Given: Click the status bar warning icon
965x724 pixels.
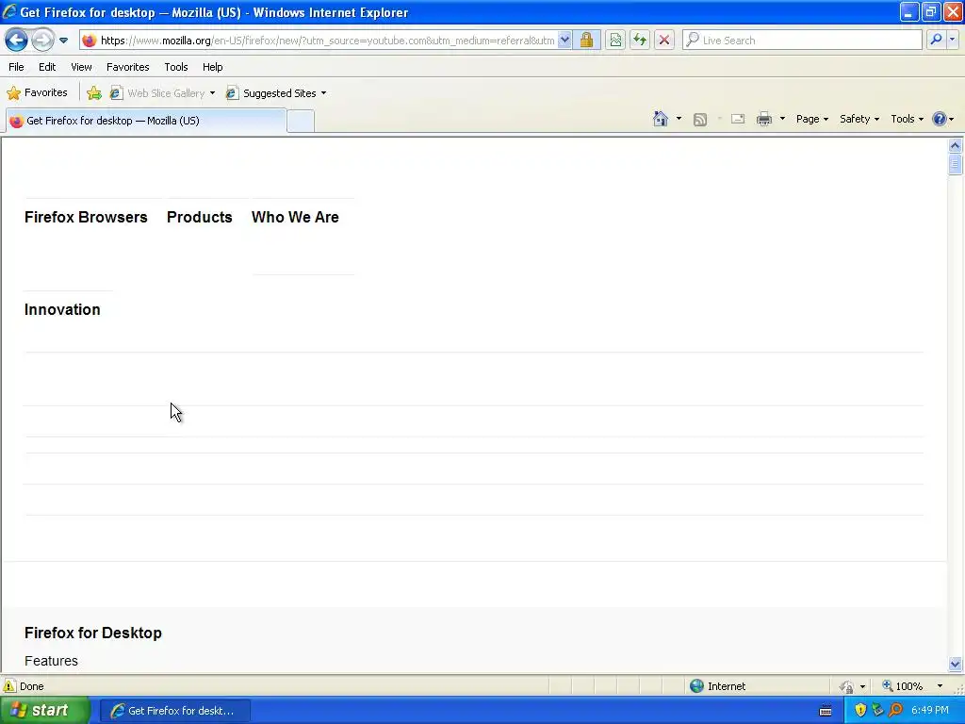Looking at the screenshot, I should click(x=9, y=686).
